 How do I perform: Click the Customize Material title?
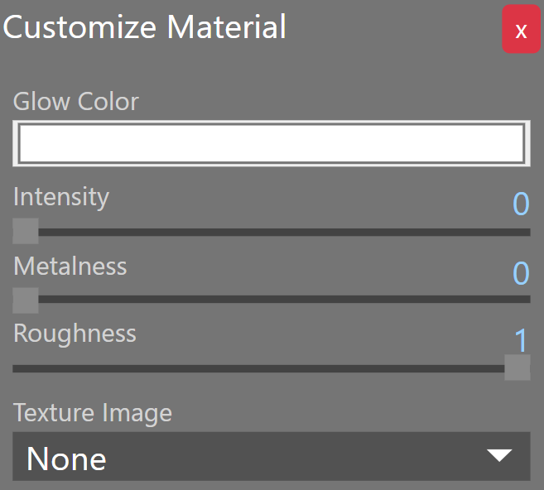pyautogui.click(x=145, y=27)
